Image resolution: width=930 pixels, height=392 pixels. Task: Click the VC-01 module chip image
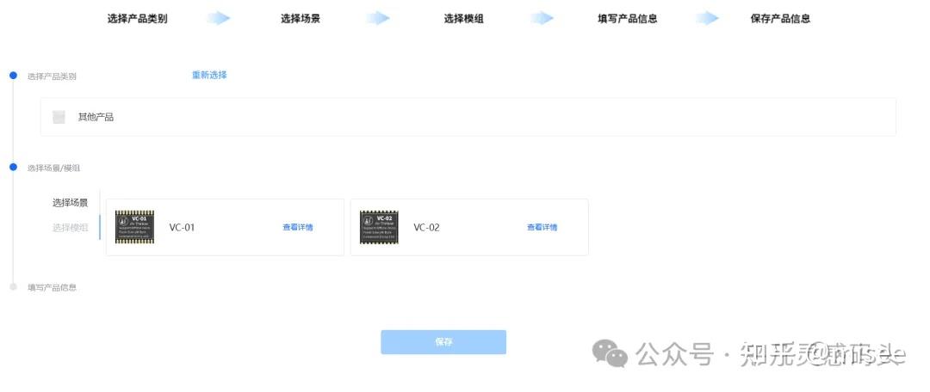pos(134,227)
